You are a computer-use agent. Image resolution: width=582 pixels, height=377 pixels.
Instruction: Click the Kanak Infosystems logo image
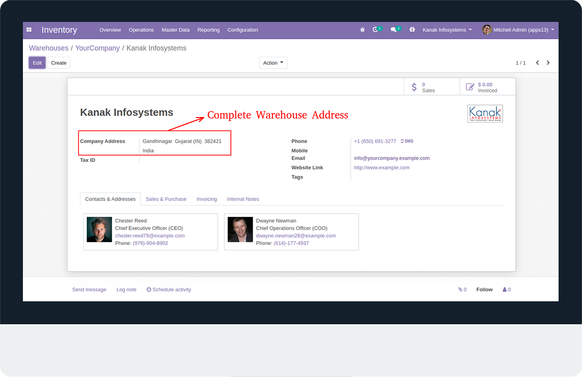pos(485,114)
